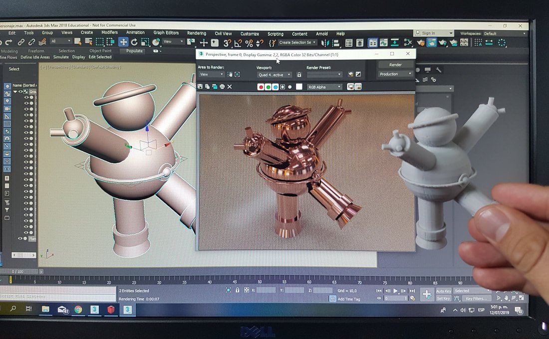Toggle the viewport lock icon

299,74
